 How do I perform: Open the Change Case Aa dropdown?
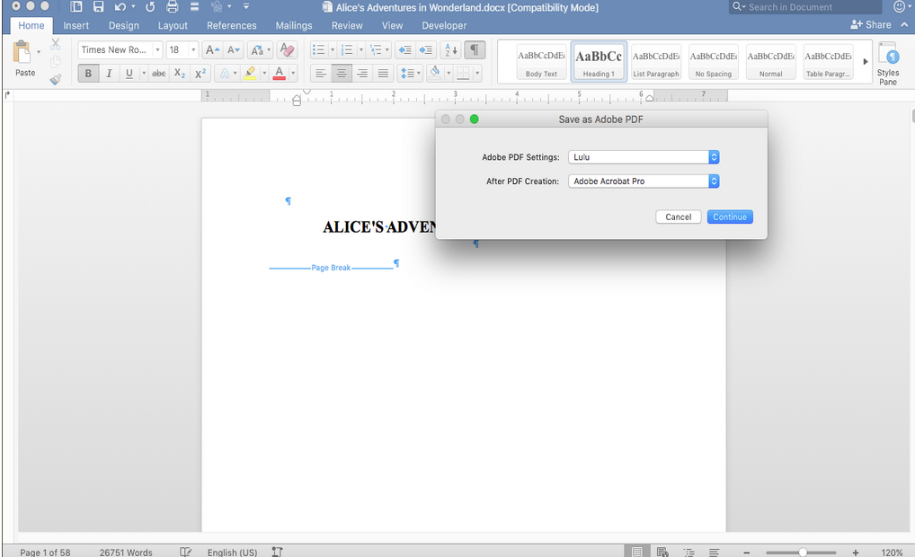[x=261, y=50]
